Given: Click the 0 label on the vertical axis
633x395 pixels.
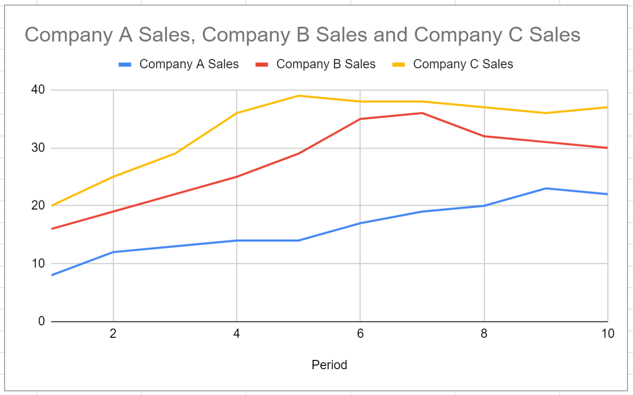Looking at the screenshot, I should point(41,321).
